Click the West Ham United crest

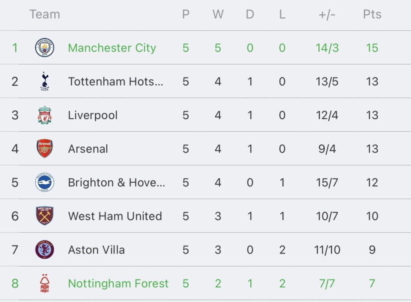coord(45,216)
